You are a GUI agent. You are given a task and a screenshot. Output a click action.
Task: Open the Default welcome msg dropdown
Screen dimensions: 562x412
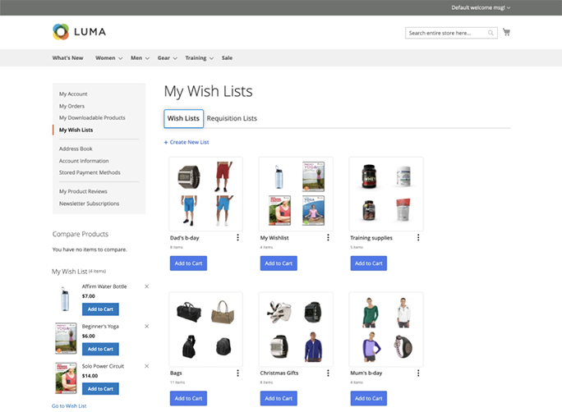click(x=481, y=7)
